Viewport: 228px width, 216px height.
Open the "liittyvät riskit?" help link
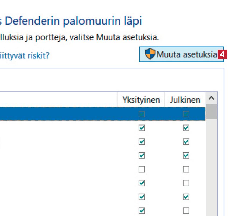coord(25,55)
